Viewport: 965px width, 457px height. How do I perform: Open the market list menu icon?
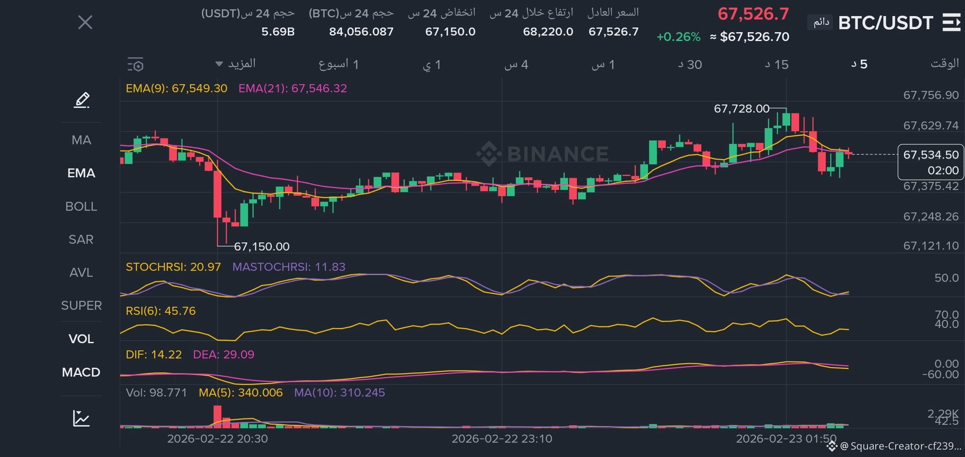pos(951,22)
